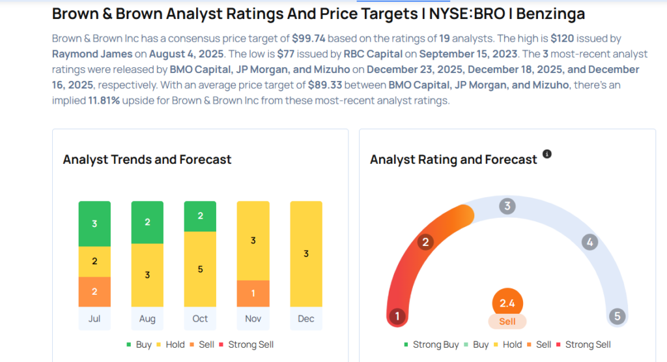Click gauge marker number 1
The image size is (667, 362).
pyautogui.click(x=397, y=317)
